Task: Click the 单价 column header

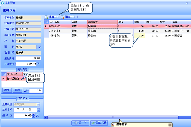Action: point(152,22)
